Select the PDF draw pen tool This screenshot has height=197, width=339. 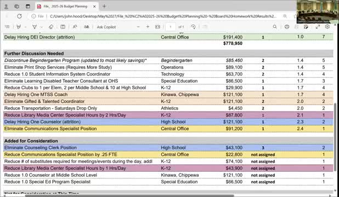(x=35, y=27)
